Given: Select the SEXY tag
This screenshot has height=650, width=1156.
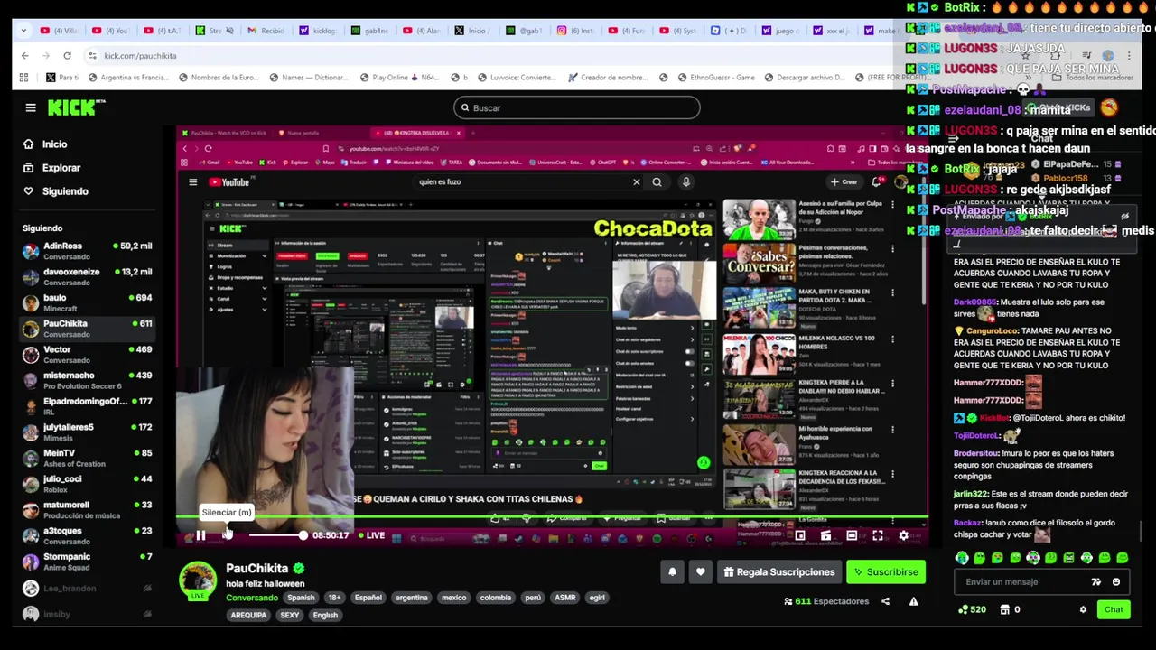Looking at the screenshot, I should [x=290, y=616].
